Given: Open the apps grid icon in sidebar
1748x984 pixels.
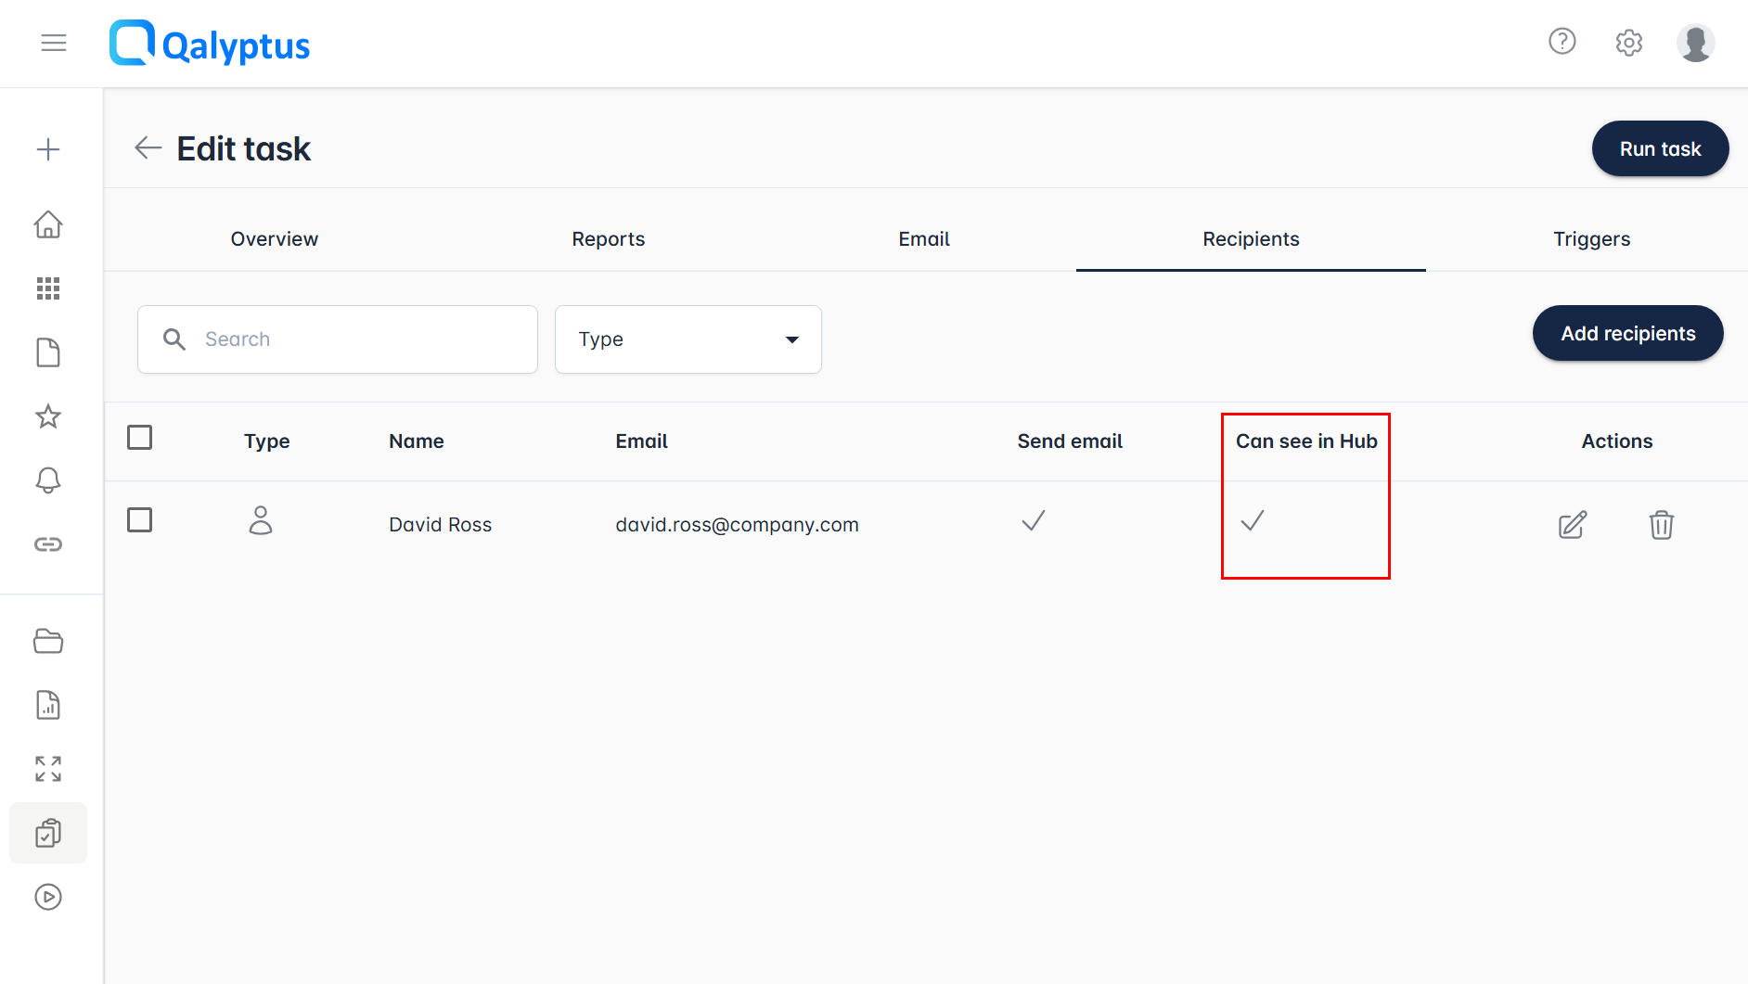Looking at the screenshot, I should coord(48,288).
